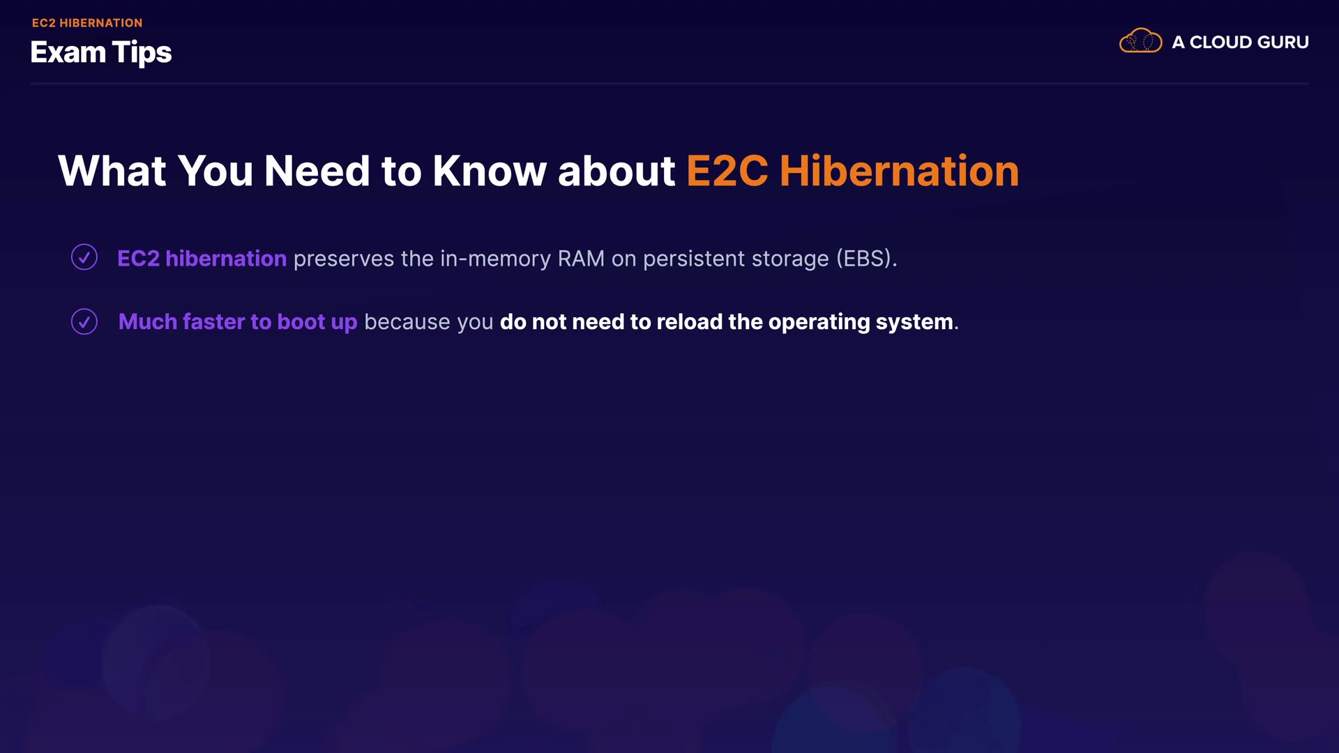Click the orange E2C Hibernation heading text
The image size is (1339, 753).
coord(852,171)
